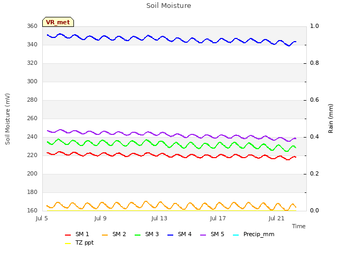Toggle SM 1 legend entry
Image resolution: width=338 pixels, height=253 pixels.
(x=77, y=234)
